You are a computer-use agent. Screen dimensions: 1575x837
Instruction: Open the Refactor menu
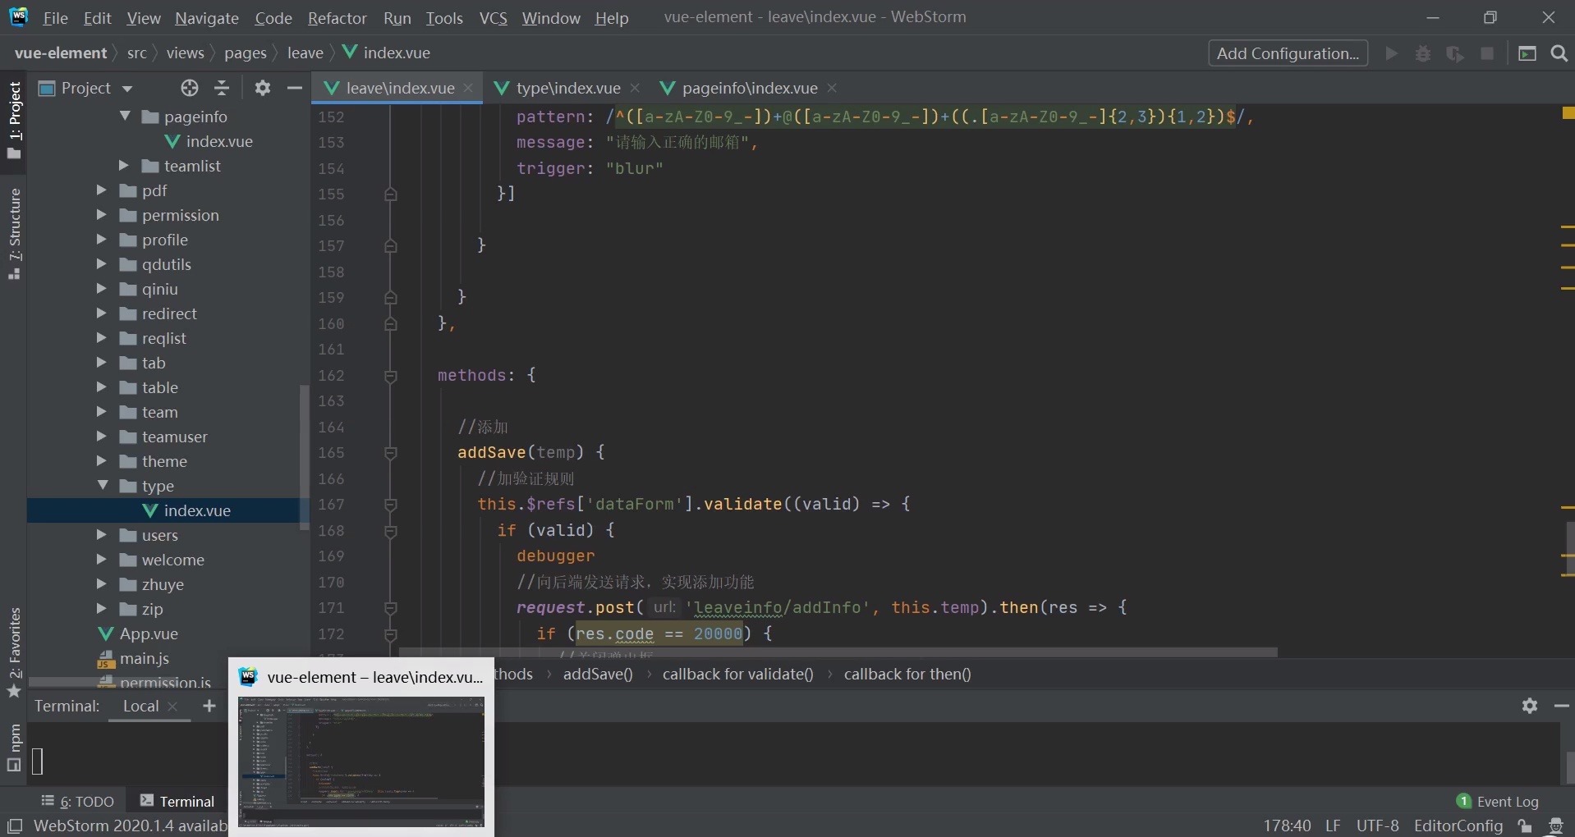pos(337,17)
